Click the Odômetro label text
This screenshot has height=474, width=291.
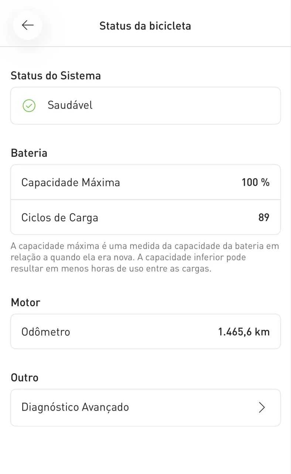click(x=46, y=332)
